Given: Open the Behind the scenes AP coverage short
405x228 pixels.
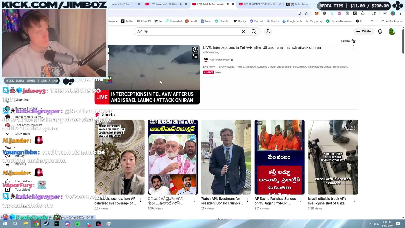Looking at the screenshot, I should 119,157.
